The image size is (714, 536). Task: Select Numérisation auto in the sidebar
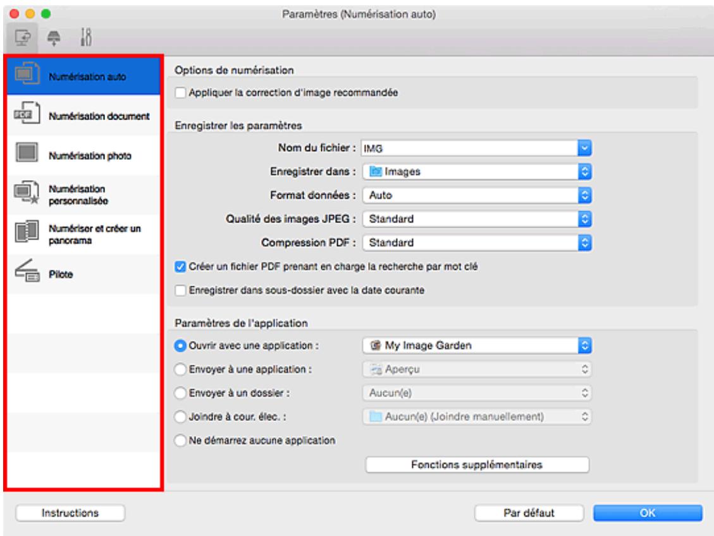83,76
